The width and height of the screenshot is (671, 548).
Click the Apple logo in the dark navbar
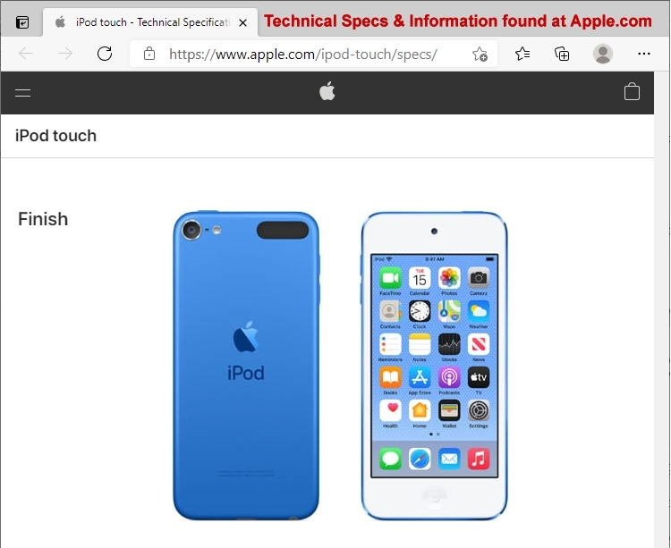(327, 91)
